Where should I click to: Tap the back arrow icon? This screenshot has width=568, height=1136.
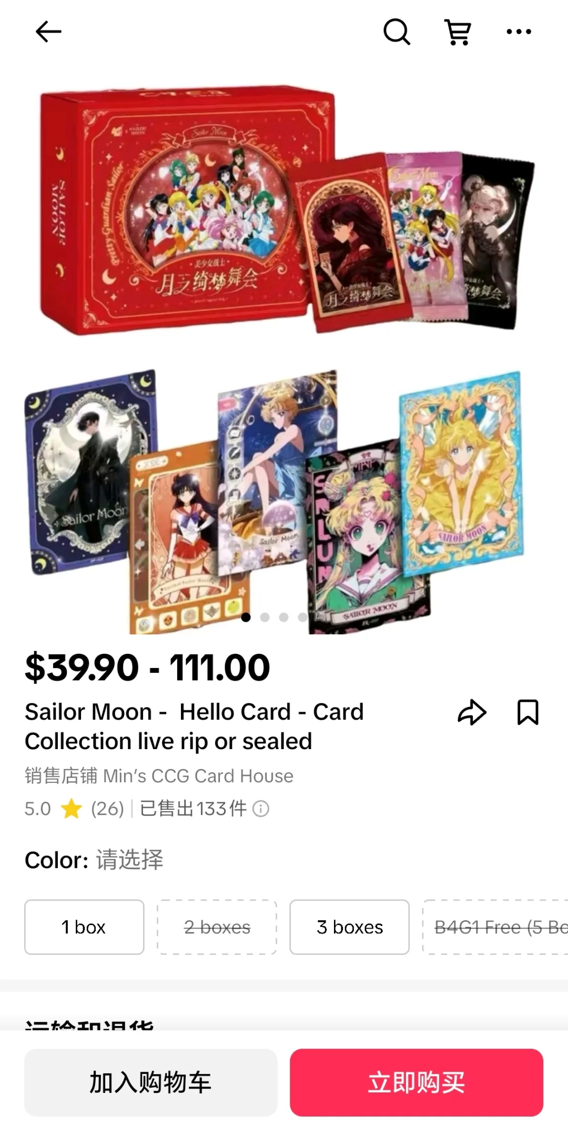point(48,32)
